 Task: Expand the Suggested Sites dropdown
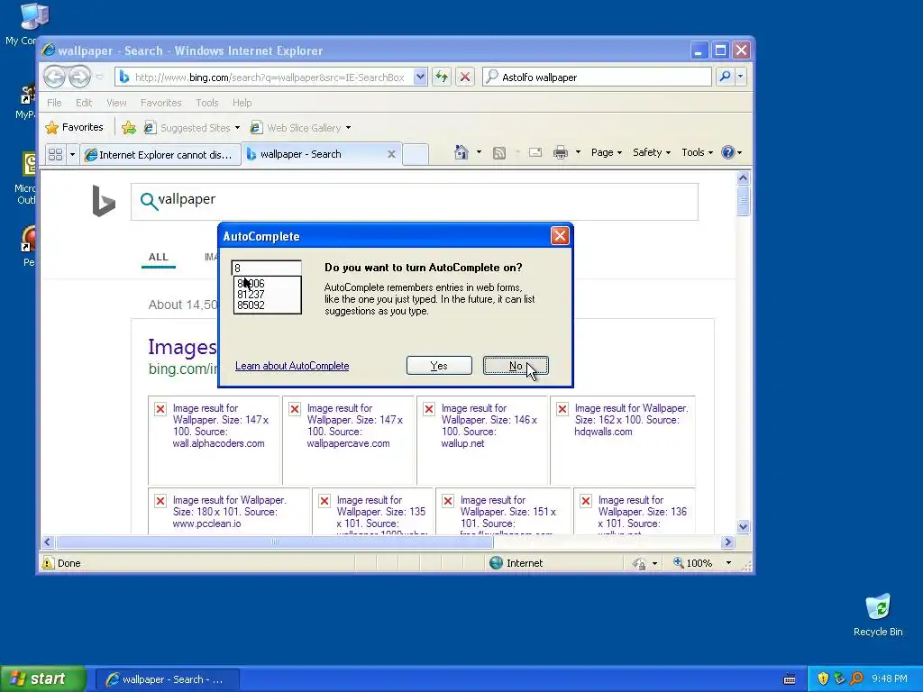tap(237, 128)
